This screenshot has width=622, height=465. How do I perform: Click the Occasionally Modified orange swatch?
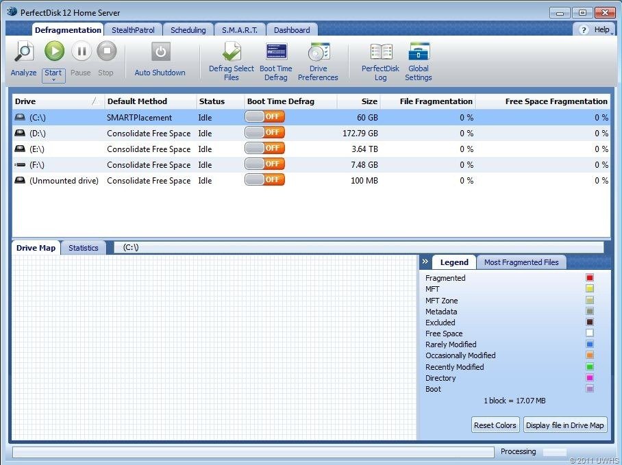(x=590, y=355)
